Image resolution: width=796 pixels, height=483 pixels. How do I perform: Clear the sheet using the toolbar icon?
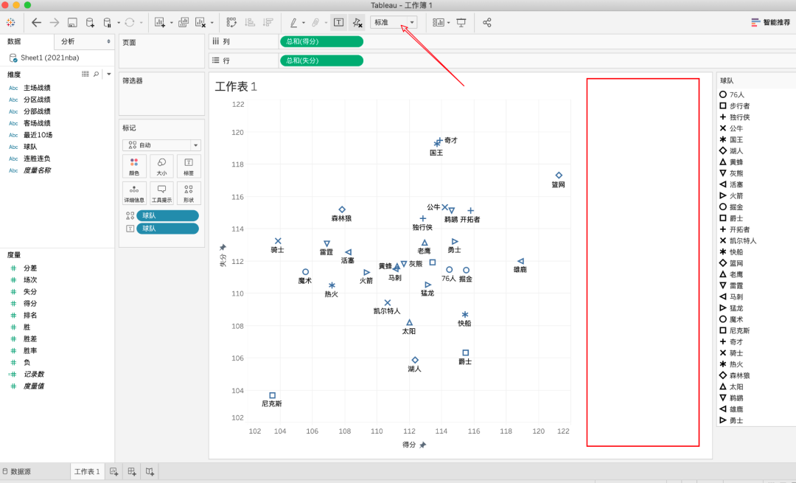(200, 22)
